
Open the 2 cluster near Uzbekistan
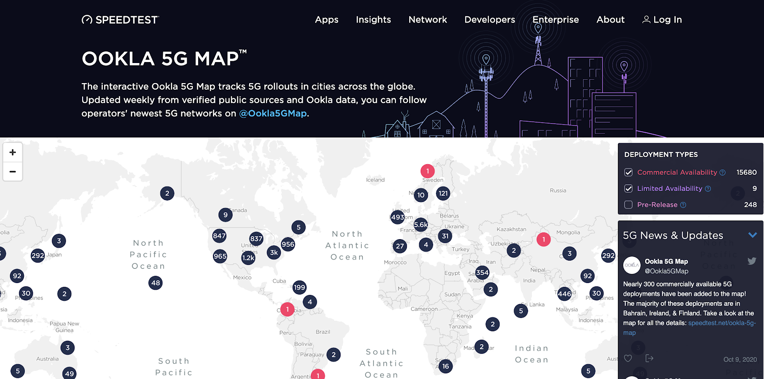(x=514, y=250)
